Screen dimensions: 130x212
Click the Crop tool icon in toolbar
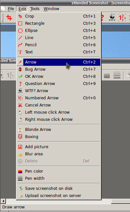9,18
